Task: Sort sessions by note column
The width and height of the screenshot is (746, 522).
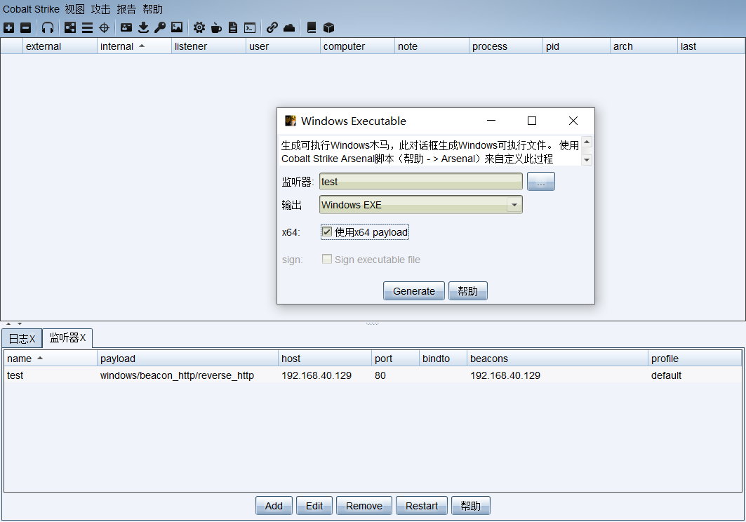Action: [432, 46]
